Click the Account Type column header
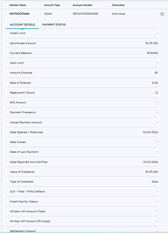 point(52,5)
